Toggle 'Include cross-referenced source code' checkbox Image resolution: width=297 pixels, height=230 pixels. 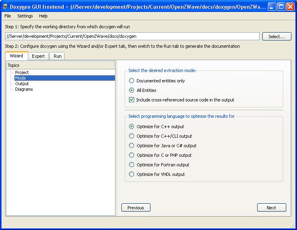(x=132, y=100)
